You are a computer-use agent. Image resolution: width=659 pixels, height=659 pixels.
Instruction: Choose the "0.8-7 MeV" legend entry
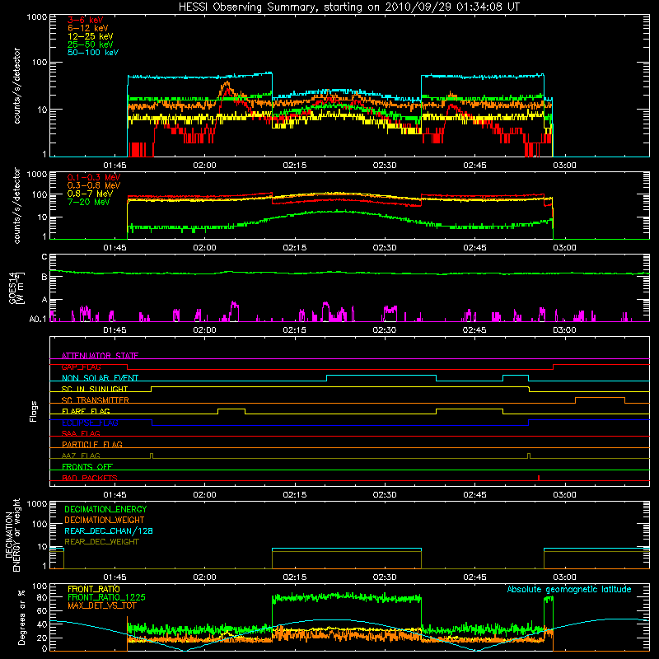90,194
